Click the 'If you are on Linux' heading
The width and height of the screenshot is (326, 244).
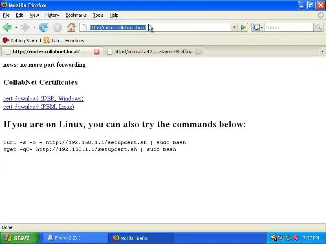click(x=125, y=124)
